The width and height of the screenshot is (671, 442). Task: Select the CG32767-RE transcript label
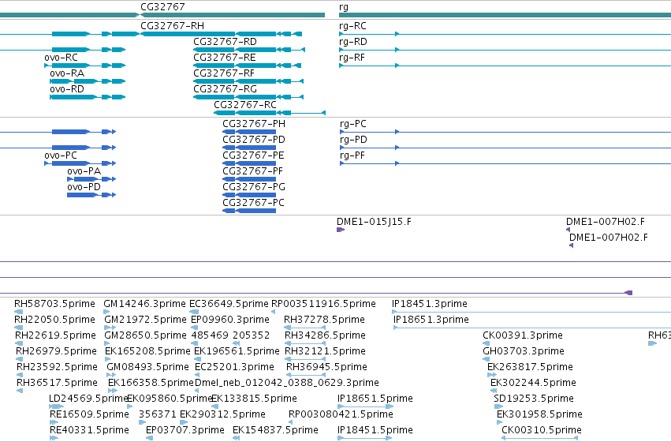click(225, 58)
